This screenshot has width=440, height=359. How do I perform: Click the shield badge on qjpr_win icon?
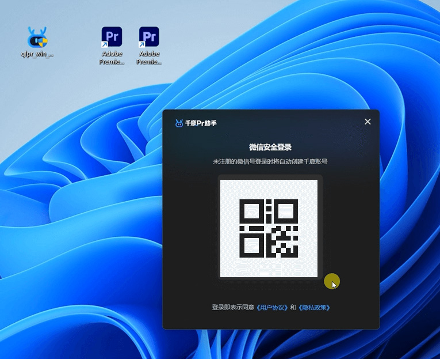coord(43,41)
